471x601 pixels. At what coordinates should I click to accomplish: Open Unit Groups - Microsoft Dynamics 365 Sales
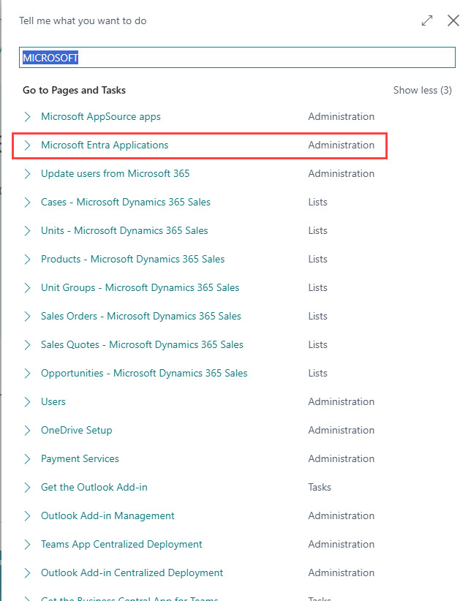140,287
